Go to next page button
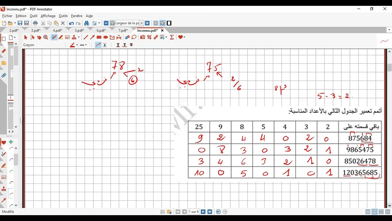 pyautogui.click(x=203, y=212)
